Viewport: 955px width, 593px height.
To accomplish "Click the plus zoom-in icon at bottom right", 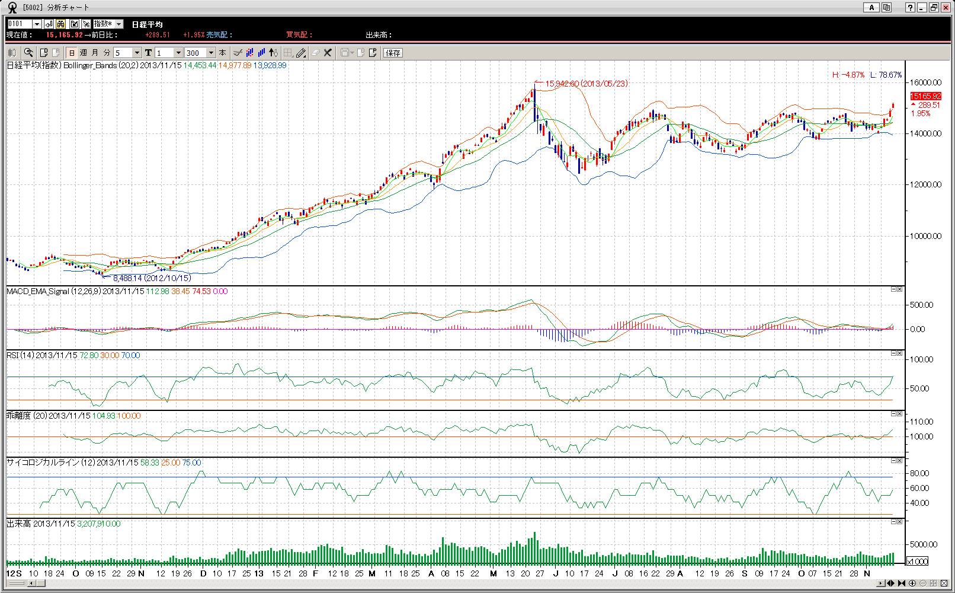I will (x=912, y=584).
